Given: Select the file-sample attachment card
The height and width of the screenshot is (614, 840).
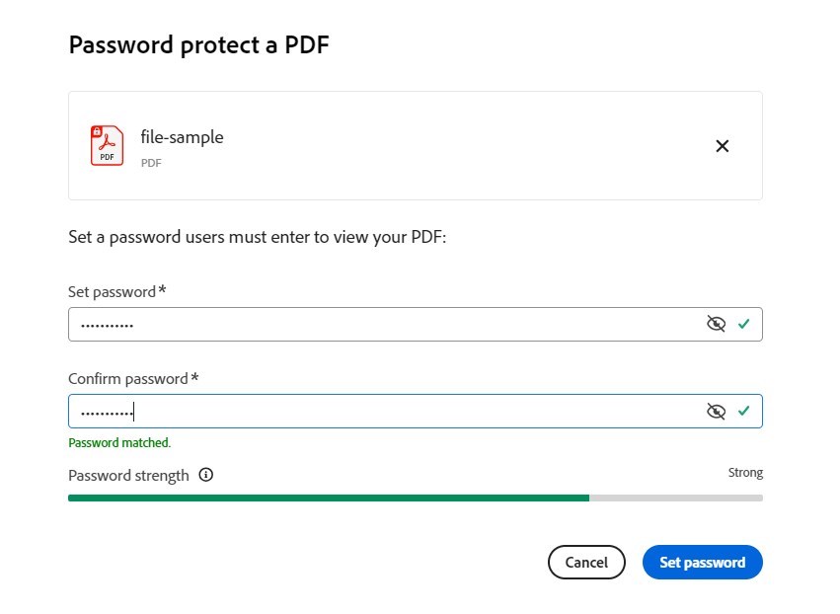Looking at the screenshot, I should 415,145.
